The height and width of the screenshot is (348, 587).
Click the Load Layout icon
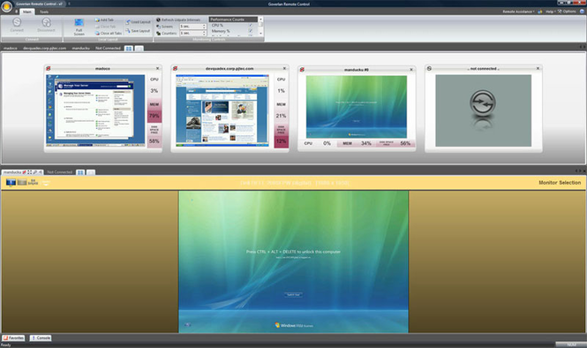tap(128, 22)
